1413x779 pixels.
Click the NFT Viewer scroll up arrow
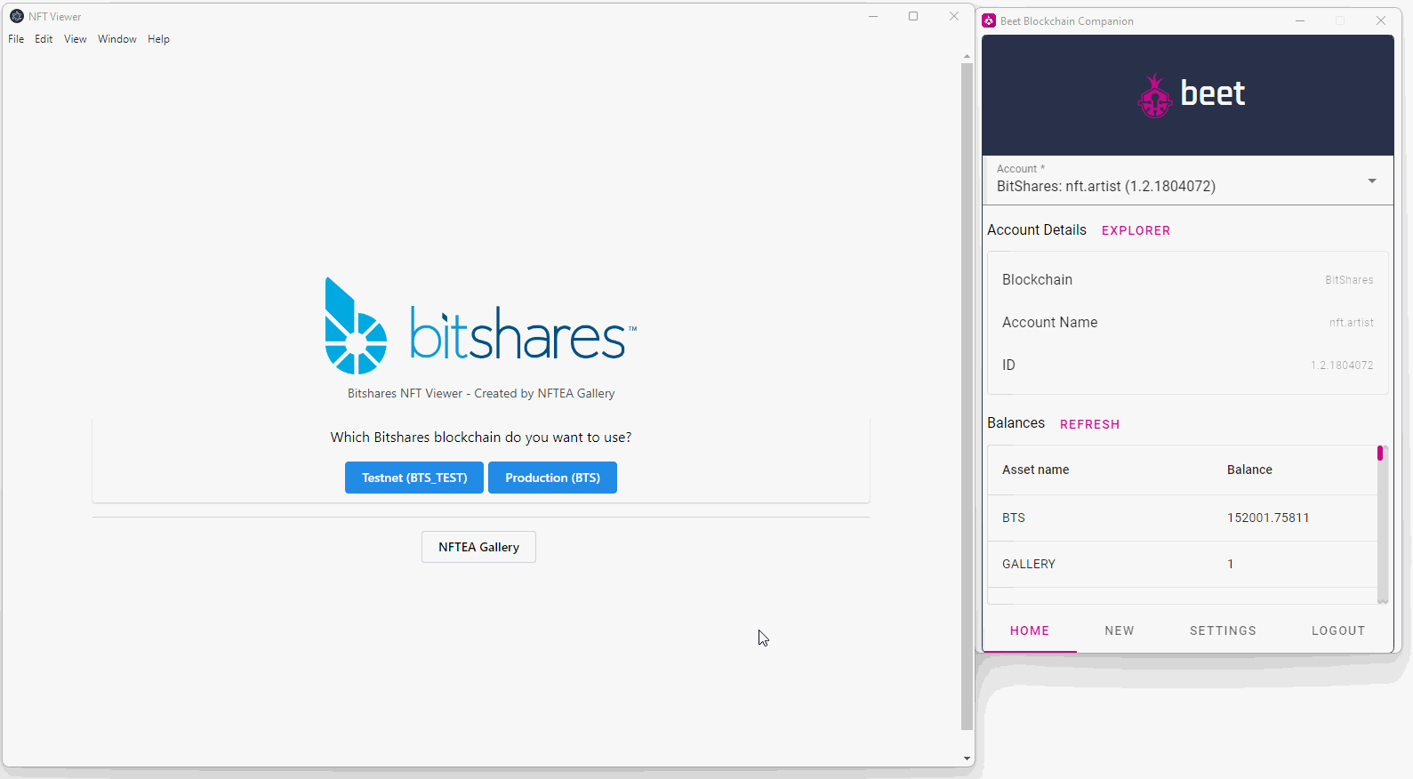pos(967,56)
